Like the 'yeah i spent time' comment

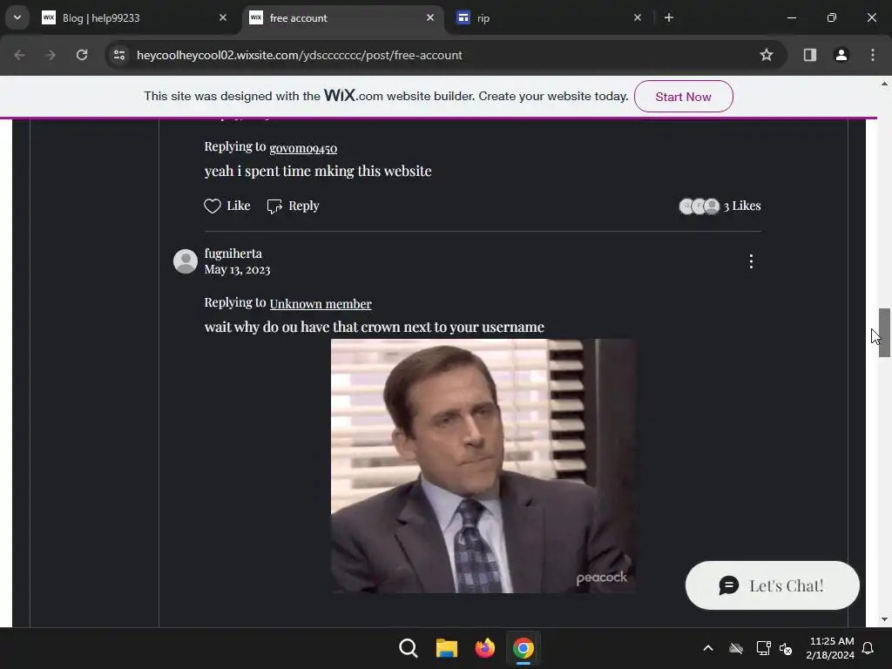[227, 206]
